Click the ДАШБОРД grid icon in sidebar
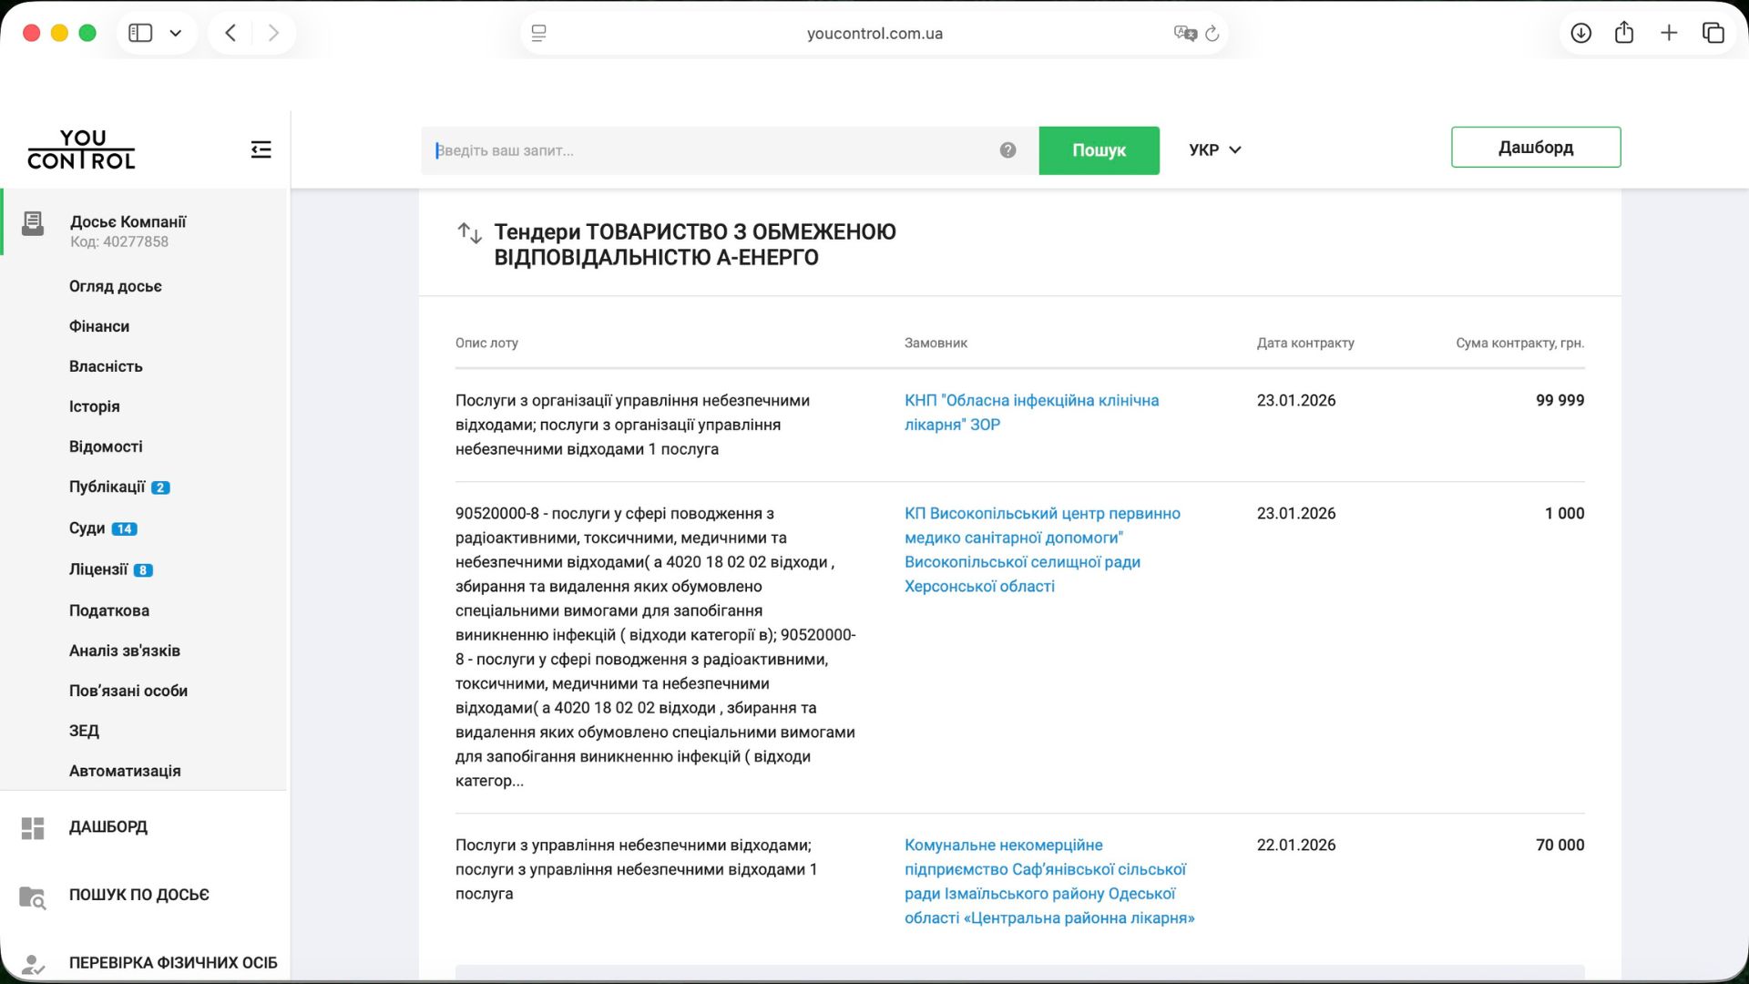1749x984 pixels. (33, 827)
